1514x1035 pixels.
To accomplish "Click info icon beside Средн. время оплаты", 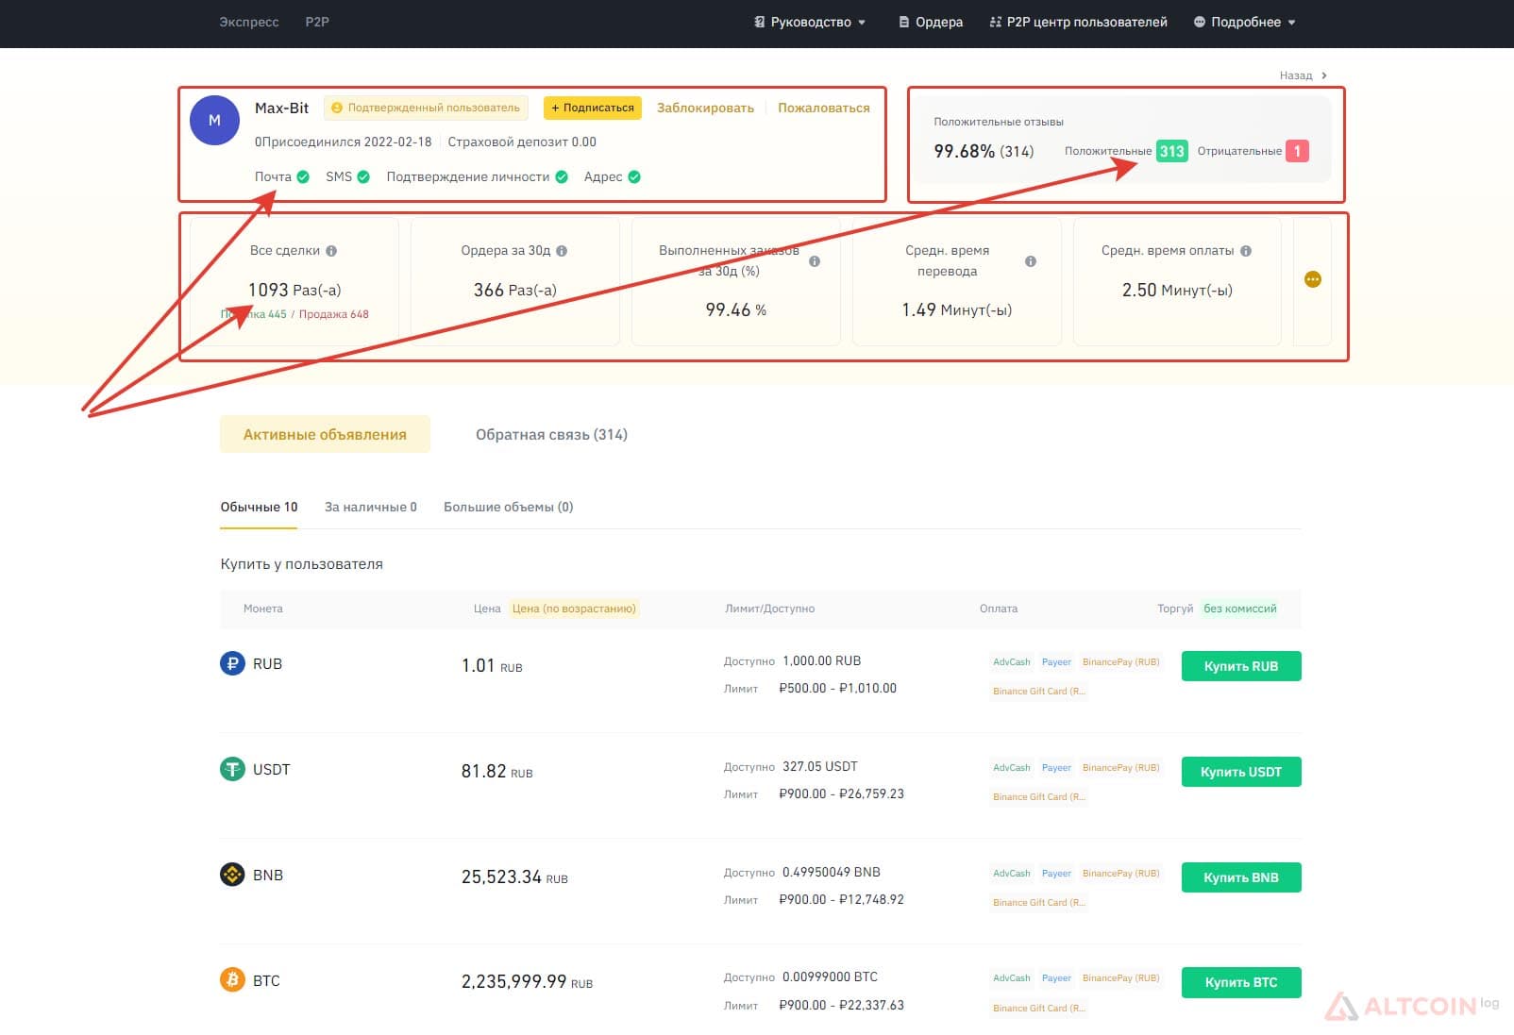I will coord(1246,251).
